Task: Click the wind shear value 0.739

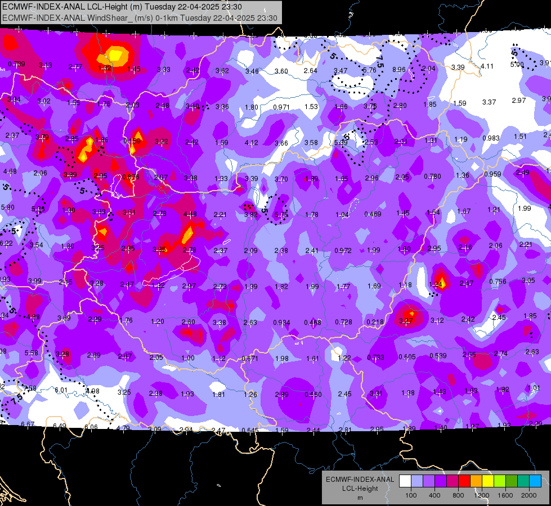Action: click(x=16, y=64)
